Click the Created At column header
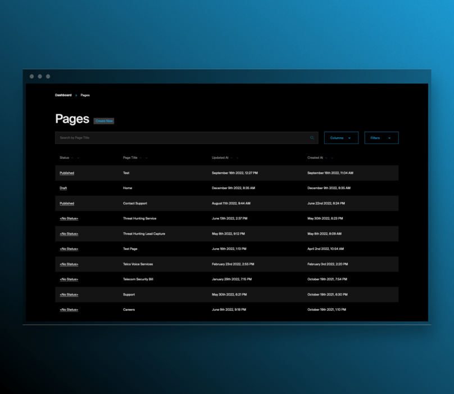This screenshot has height=394, width=454. pyautogui.click(x=315, y=158)
